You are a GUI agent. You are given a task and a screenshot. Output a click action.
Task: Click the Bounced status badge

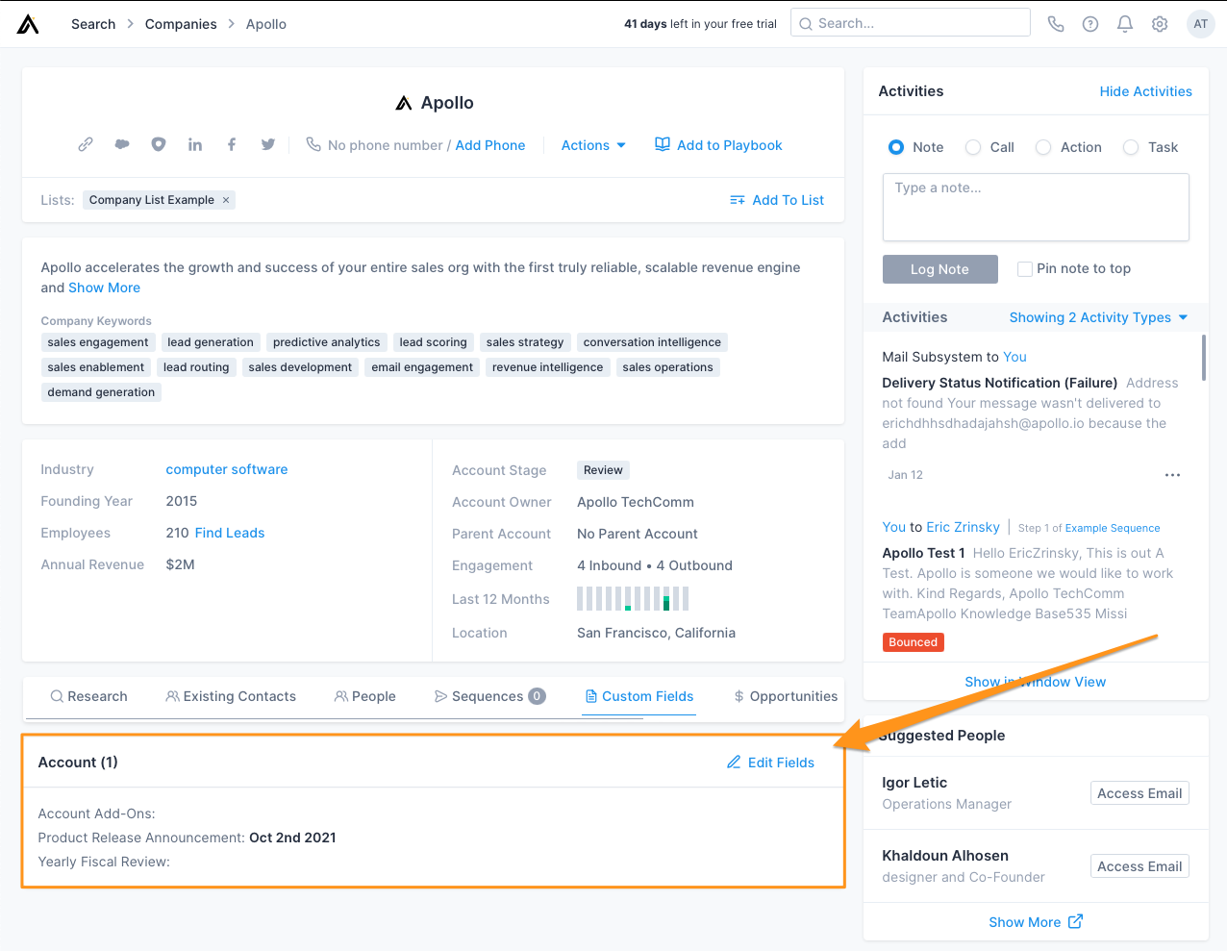[914, 642]
